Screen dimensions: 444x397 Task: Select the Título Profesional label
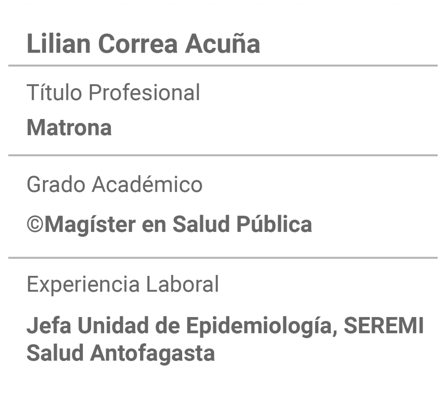(113, 92)
